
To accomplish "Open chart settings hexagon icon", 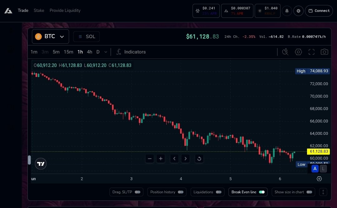I will click(298, 52).
